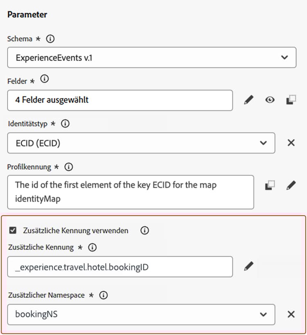307x335 pixels.
Task: Uncheck Zusätzliche Kennung verwenden checkbox
Action: [13, 230]
